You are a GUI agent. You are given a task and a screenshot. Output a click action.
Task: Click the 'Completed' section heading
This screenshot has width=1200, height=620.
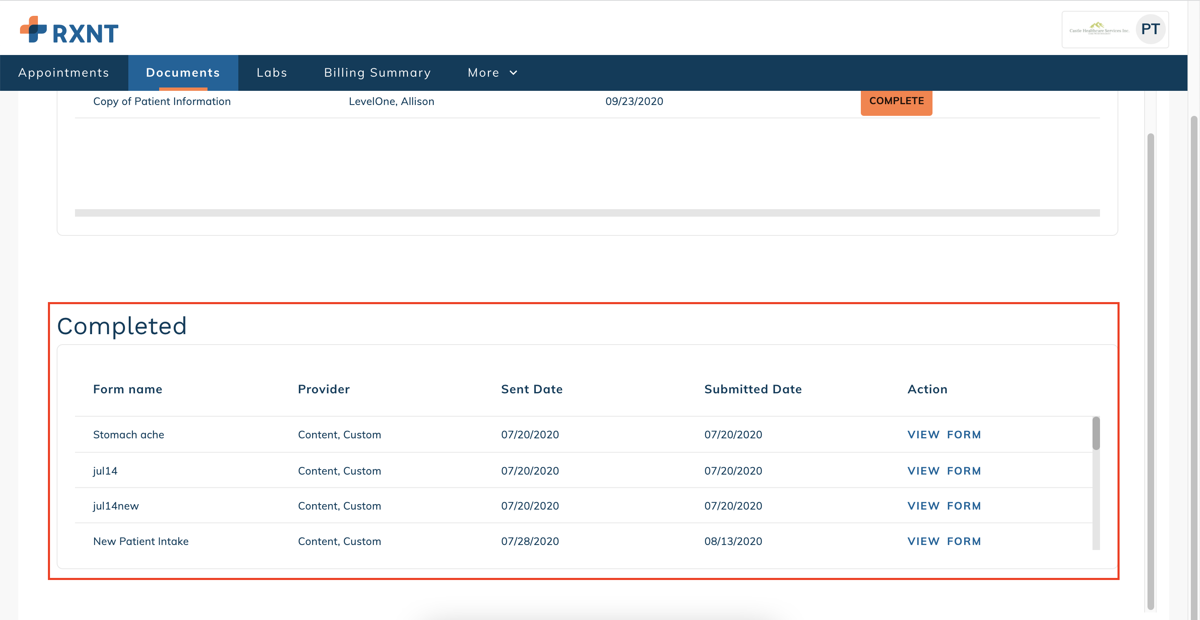point(122,326)
